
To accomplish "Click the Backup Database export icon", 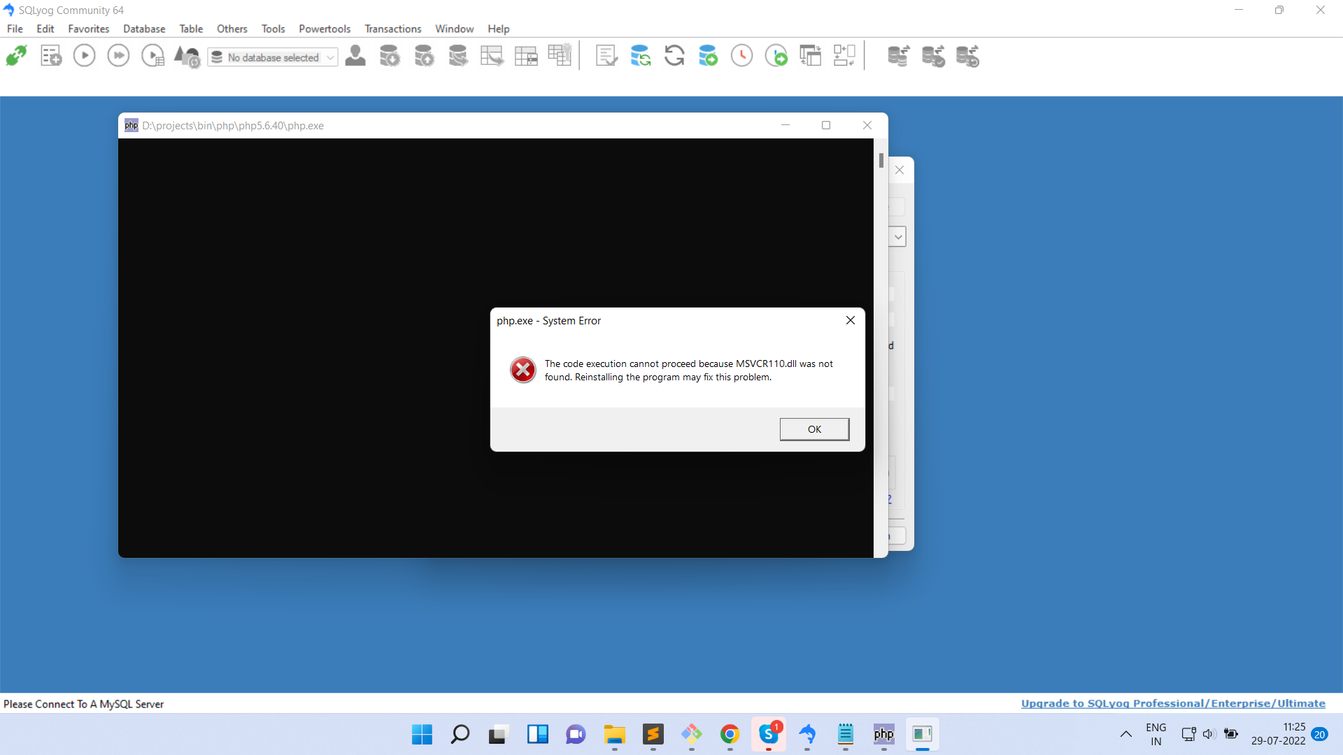I will [424, 56].
